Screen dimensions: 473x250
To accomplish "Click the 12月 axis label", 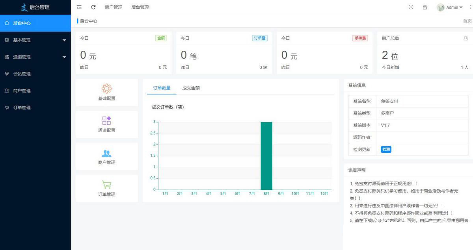I will tap(324, 193).
